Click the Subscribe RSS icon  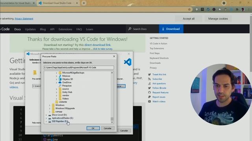(x=150, y=79)
